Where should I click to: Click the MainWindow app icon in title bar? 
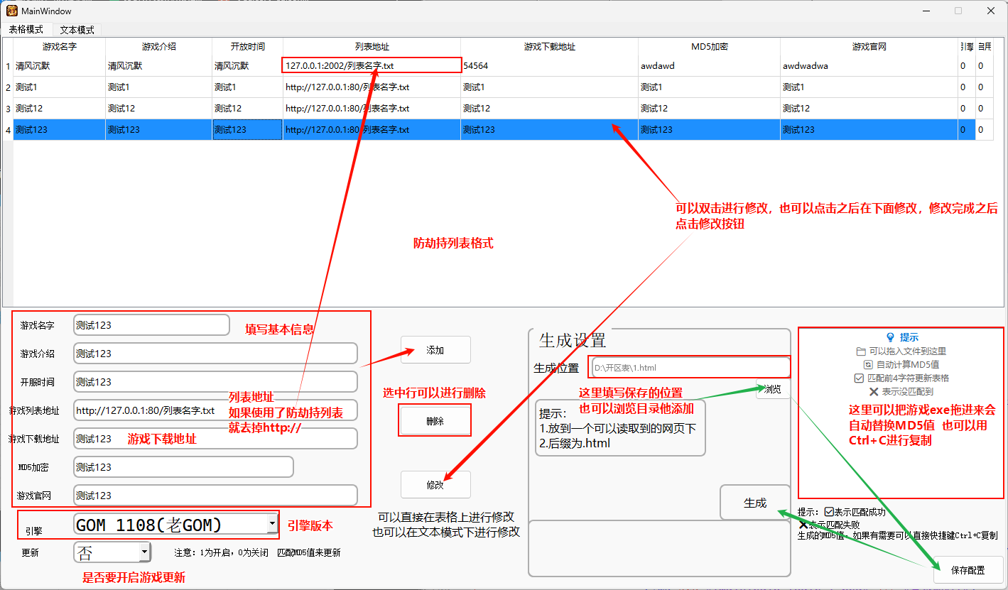coord(11,11)
